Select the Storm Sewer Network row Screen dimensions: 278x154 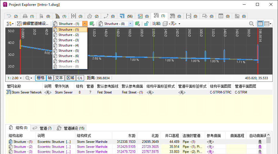(139, 92)
